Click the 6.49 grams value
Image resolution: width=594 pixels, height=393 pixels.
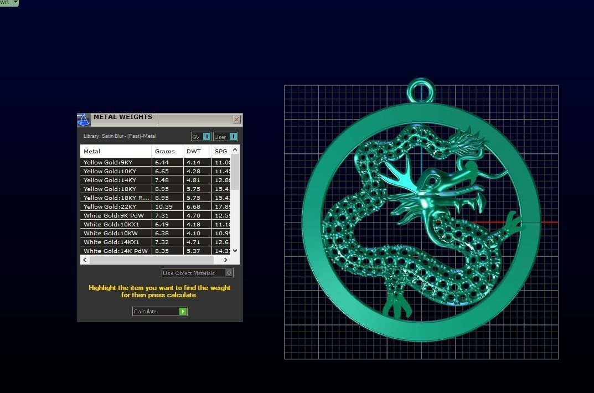(x=162, y=224)
